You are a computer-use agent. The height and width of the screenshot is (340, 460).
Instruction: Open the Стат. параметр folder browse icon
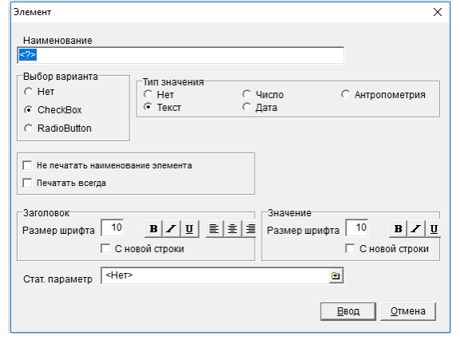coord(335,276)
